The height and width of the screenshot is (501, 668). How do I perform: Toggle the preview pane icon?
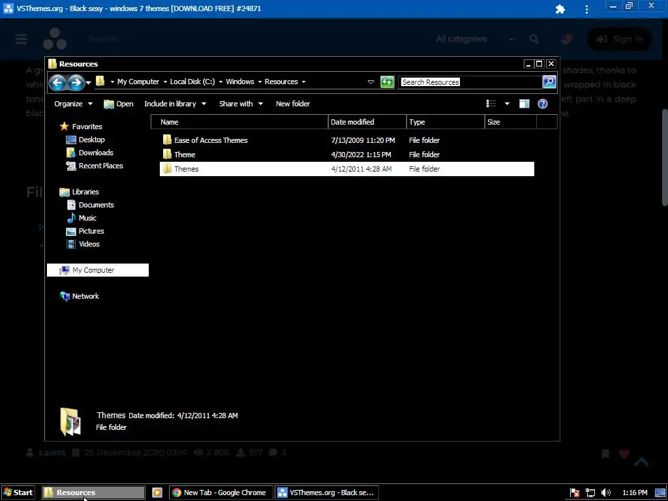[x=524, y=104]
